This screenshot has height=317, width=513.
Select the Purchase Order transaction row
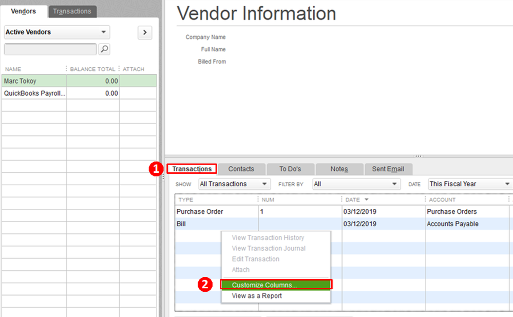coord(344,211)
